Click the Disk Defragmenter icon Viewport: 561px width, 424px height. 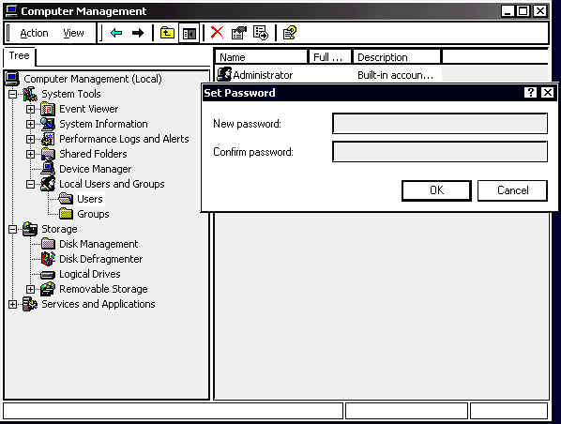click(48, 259)
